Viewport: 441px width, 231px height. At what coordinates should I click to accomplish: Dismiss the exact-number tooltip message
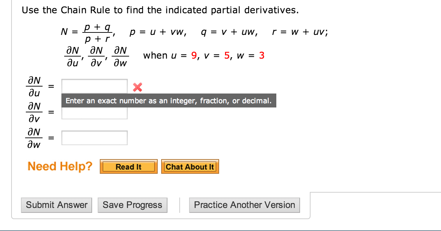(169, 100)
